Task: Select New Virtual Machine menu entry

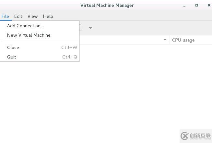Action: point(29,35)
